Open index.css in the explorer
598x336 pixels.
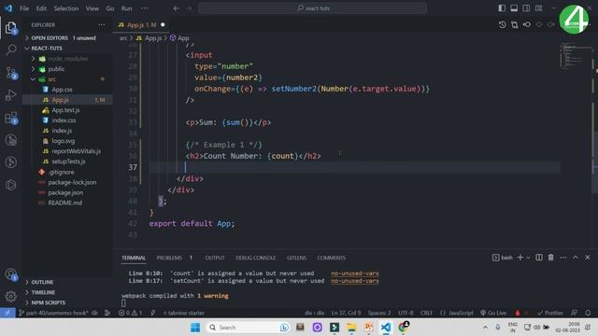point(64,120)
